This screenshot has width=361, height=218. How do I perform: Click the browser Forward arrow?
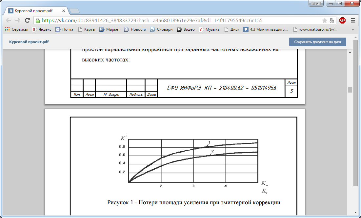[18, 20]
